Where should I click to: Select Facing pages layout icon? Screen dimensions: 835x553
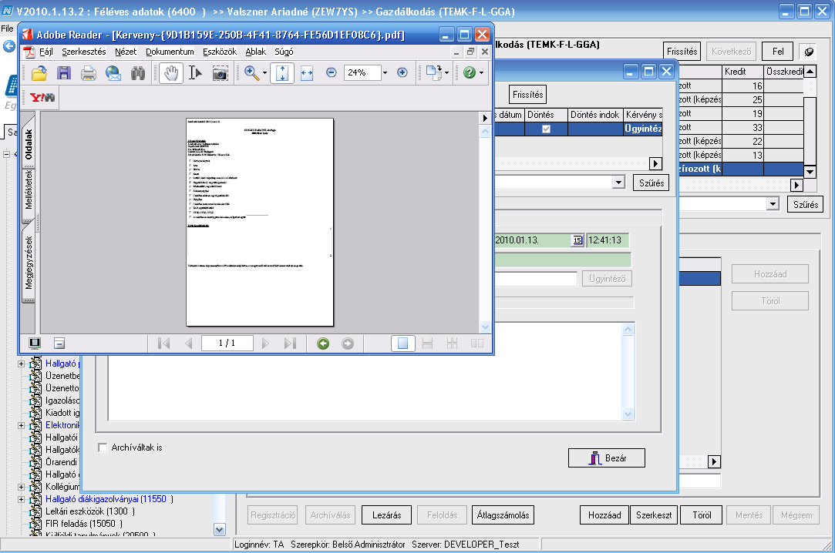477,344
